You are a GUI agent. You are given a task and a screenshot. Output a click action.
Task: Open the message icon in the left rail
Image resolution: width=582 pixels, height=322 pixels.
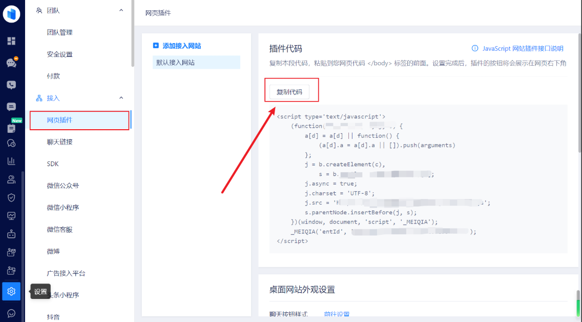point(11,107)
